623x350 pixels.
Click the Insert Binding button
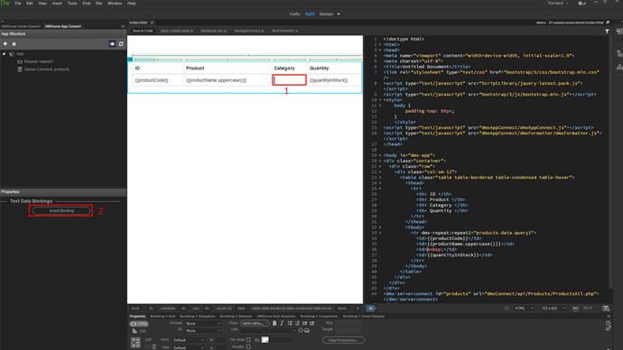pyautogui.click(x=61, y=211)
